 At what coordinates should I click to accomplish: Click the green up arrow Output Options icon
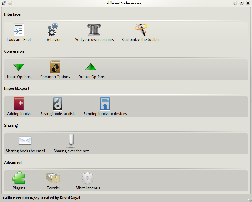[x=91, y=67]
